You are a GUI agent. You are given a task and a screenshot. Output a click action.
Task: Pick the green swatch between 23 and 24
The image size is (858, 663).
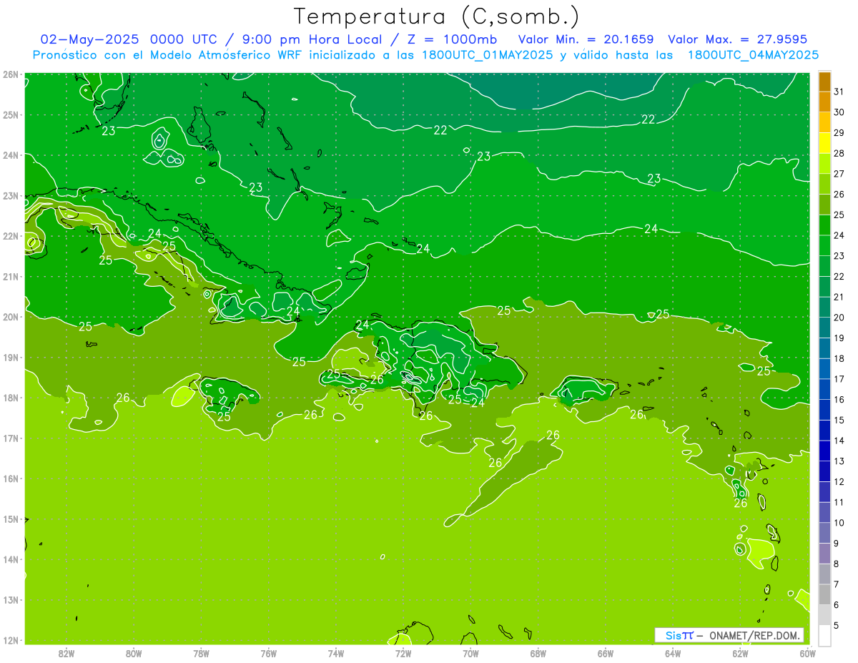824,245
